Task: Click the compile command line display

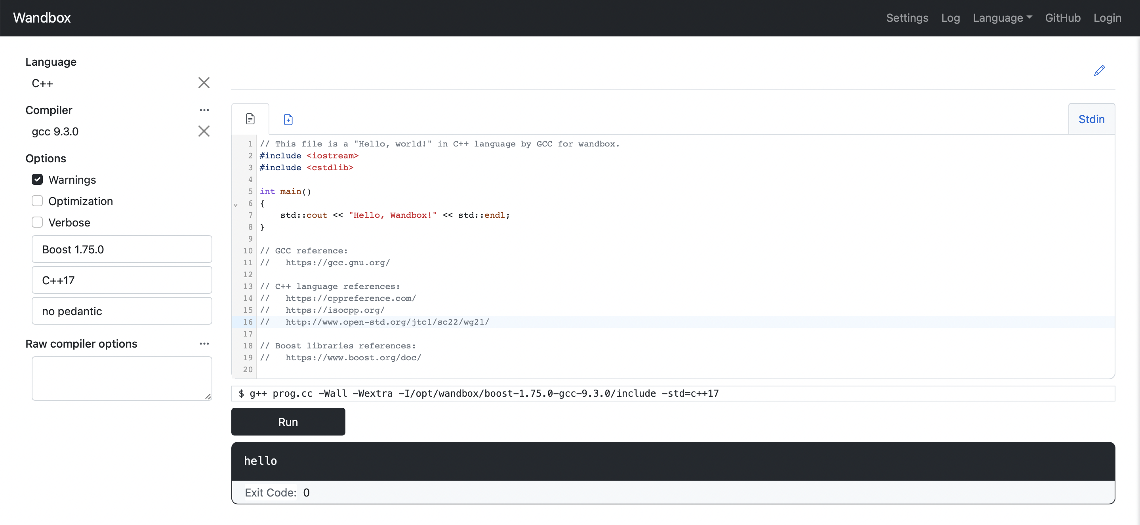Action: click(x=673, y=394)
